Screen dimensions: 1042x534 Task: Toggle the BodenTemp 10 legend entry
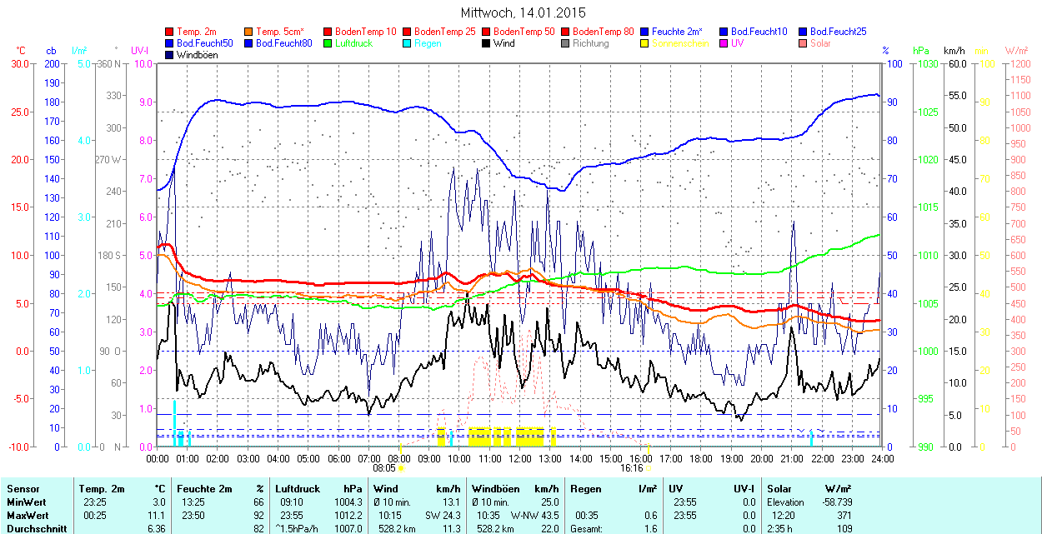[365, 32]
